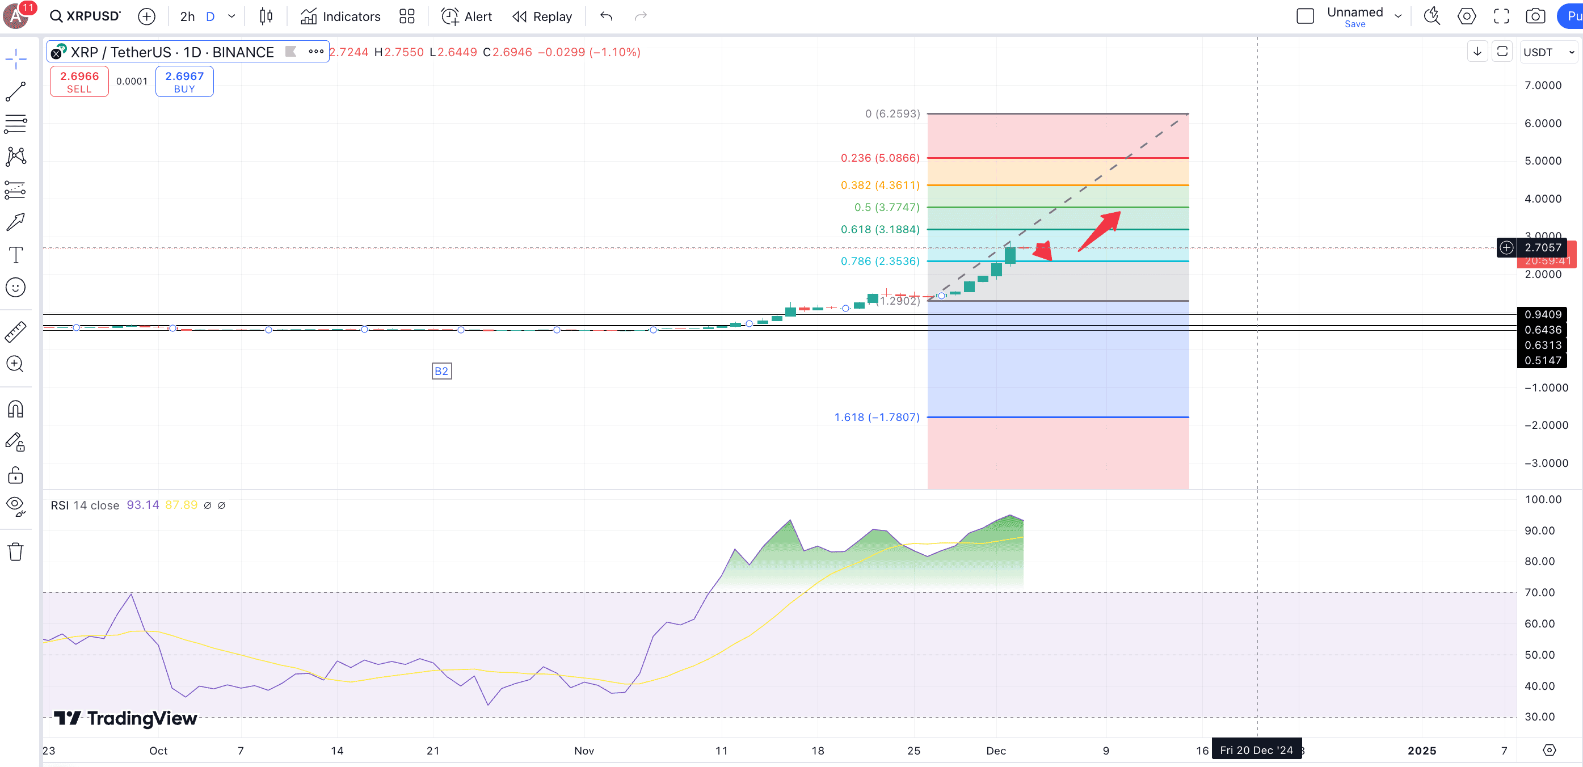Screen dimensions: 1583x767
Task: Click the 2.6967 BUY button
Action: pos(184,82)
